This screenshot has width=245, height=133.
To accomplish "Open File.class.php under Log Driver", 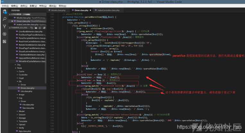I will tap(28, 105).
